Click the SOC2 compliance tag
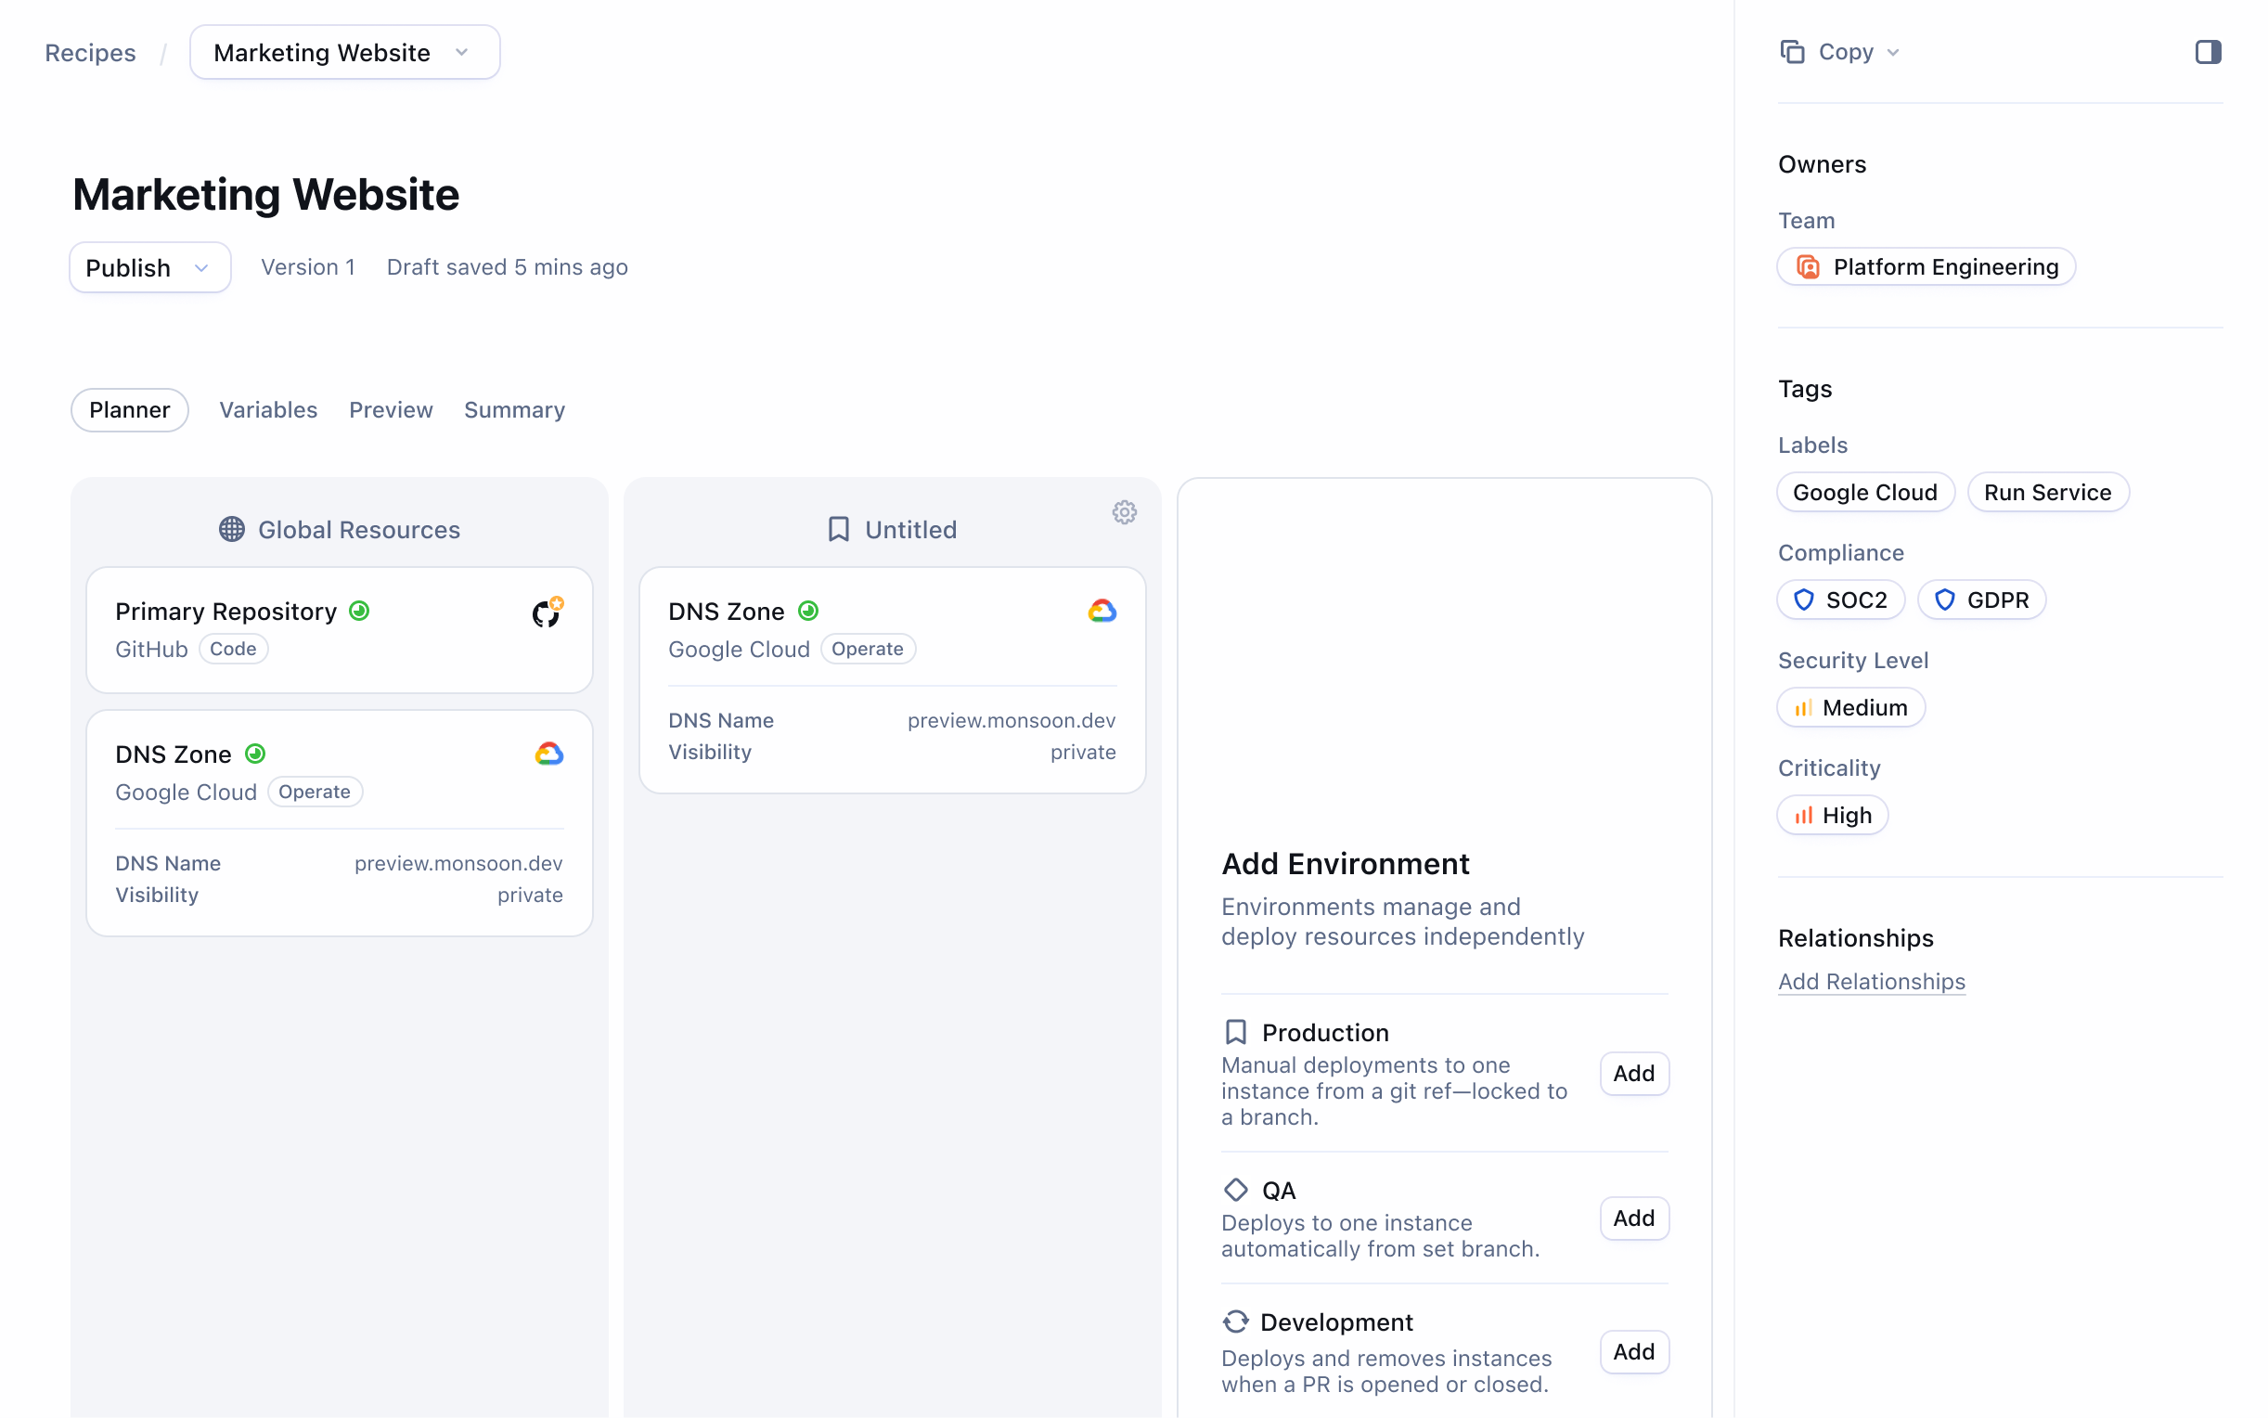 tap(1839, 599)
